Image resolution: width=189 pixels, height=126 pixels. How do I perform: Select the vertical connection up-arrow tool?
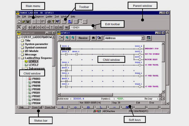tap(52, 27)
